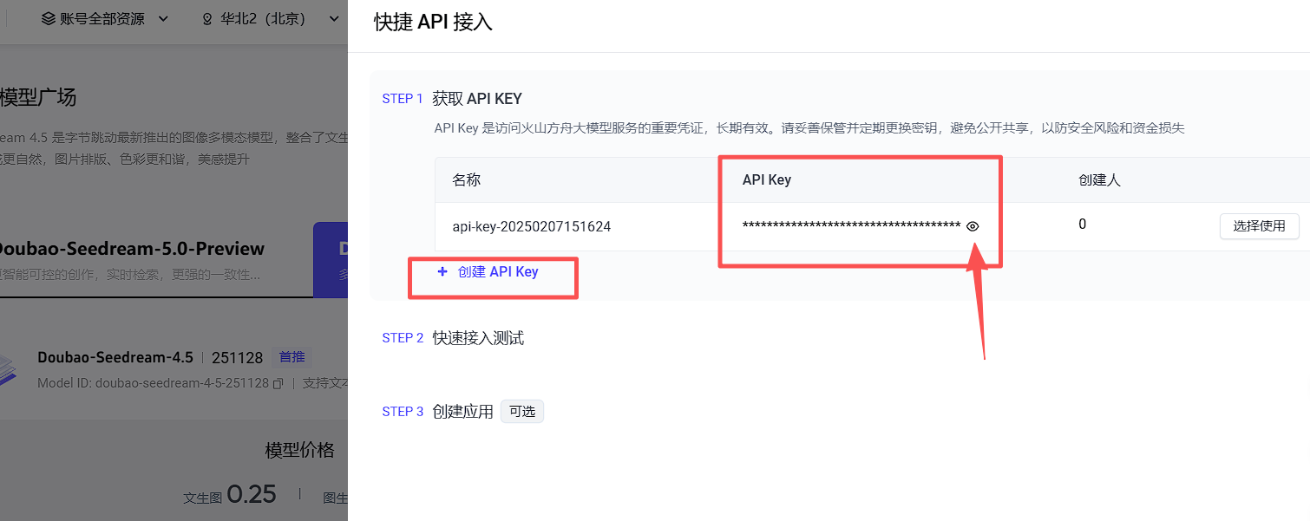Expand STEP 2 快速接入测试 section
This screenshot has height=521, width=1310.
click(x=478, y=338)
